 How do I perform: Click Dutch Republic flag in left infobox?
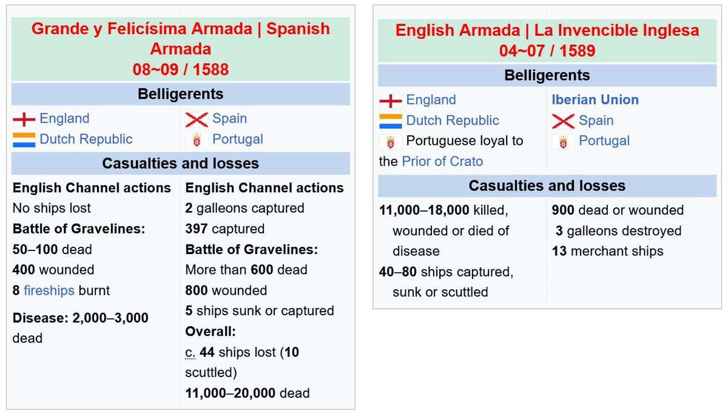[x=24, y=139]
